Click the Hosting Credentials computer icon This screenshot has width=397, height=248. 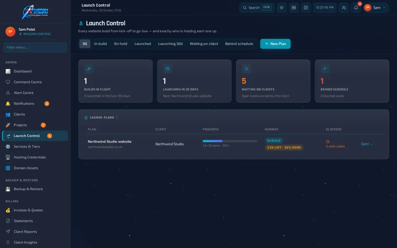(8, 157)
